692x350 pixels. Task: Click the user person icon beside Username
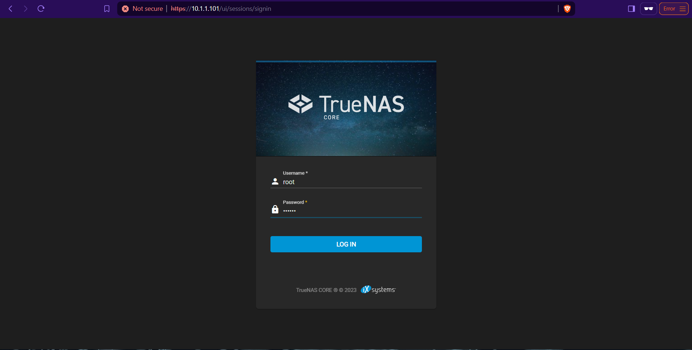click(275, 181)
